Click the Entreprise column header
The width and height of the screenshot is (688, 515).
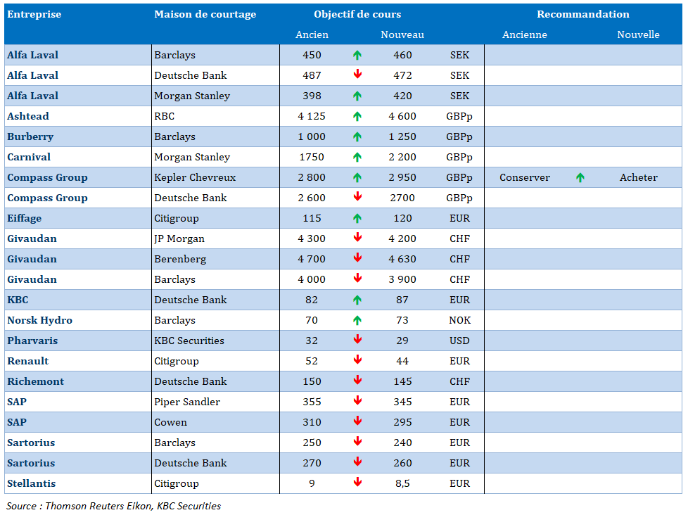tap(34, 15)
